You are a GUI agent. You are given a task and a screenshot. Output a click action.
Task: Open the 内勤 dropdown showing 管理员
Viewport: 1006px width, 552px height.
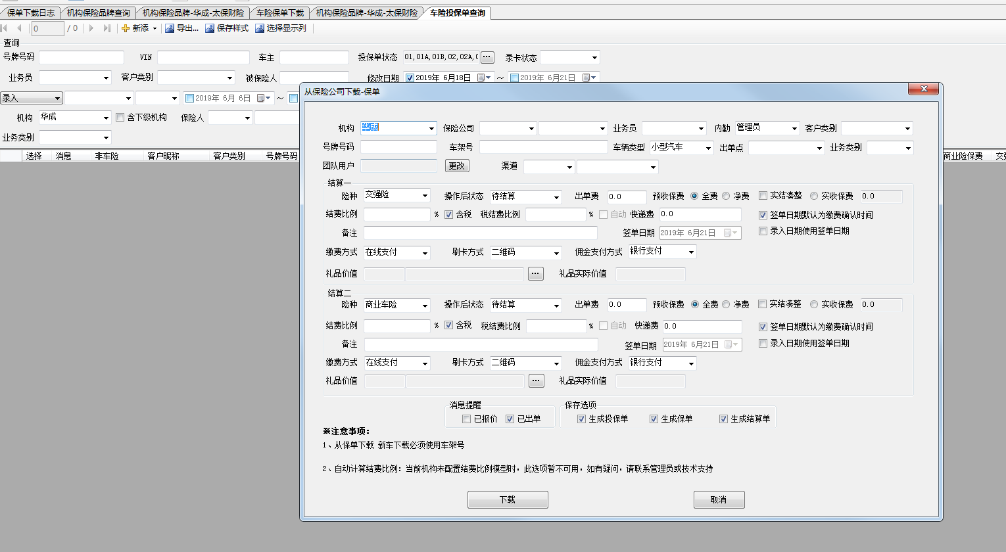click(794, 128)
